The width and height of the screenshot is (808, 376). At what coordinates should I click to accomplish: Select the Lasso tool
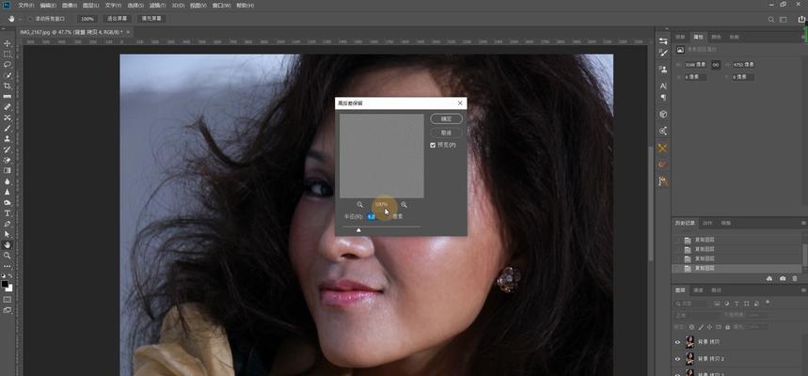click(x=8, y=64)
